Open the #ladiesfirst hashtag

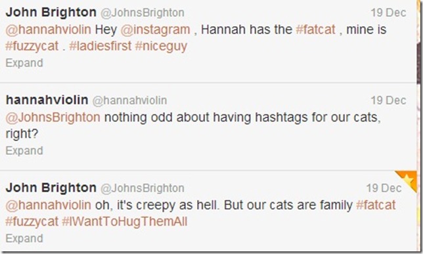(x=100, y=46)
